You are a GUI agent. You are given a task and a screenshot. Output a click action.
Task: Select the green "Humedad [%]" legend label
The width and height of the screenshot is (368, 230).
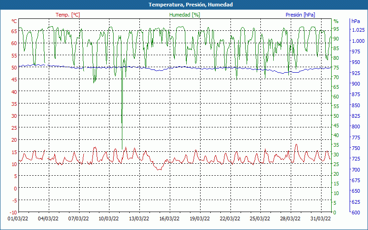tap(185, 15)
